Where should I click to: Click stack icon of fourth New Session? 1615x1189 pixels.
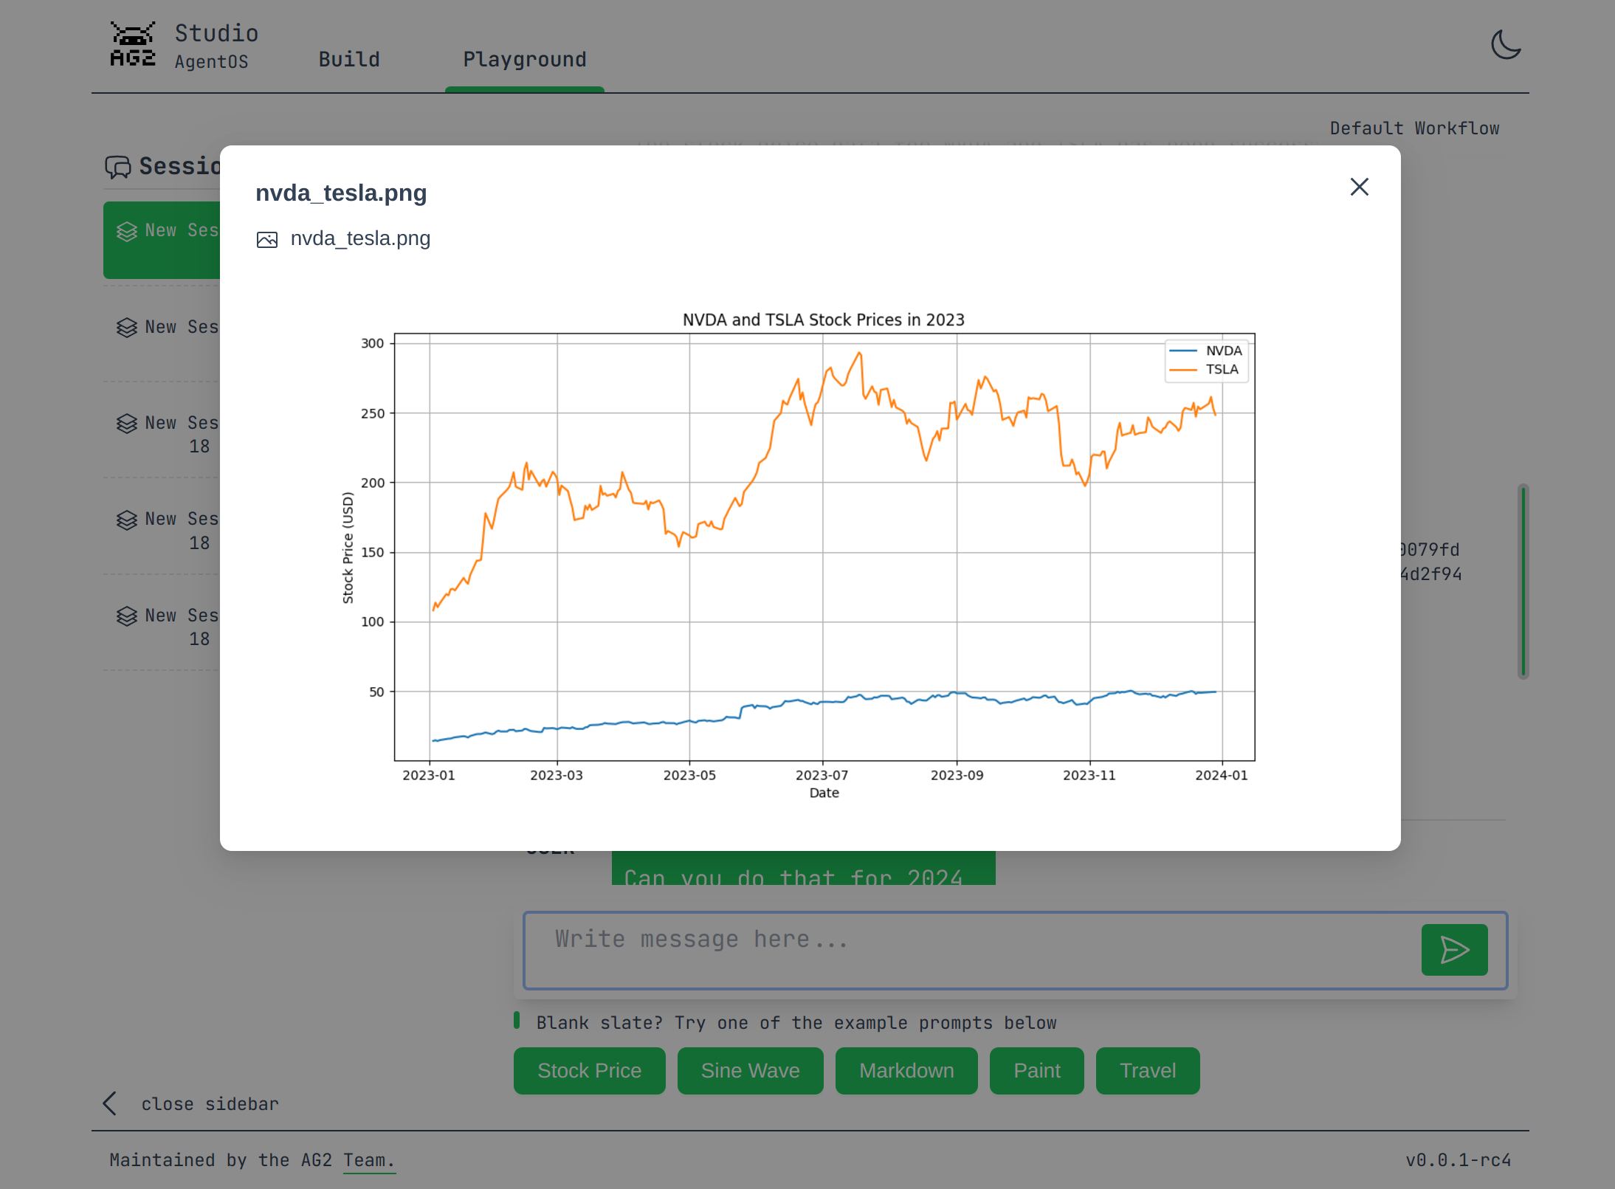pyautogui.click(x=127, y=520)
